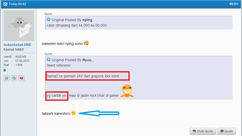Open post permalink #8391
242x136 pixels.
coord(233,4)
